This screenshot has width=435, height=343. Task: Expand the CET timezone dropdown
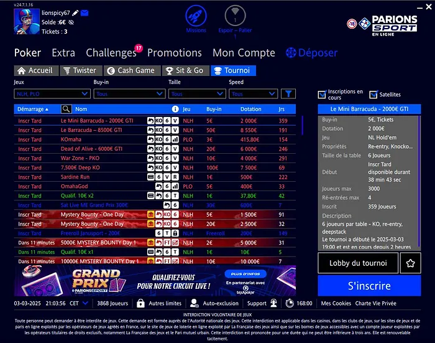(x=86, y=303)
